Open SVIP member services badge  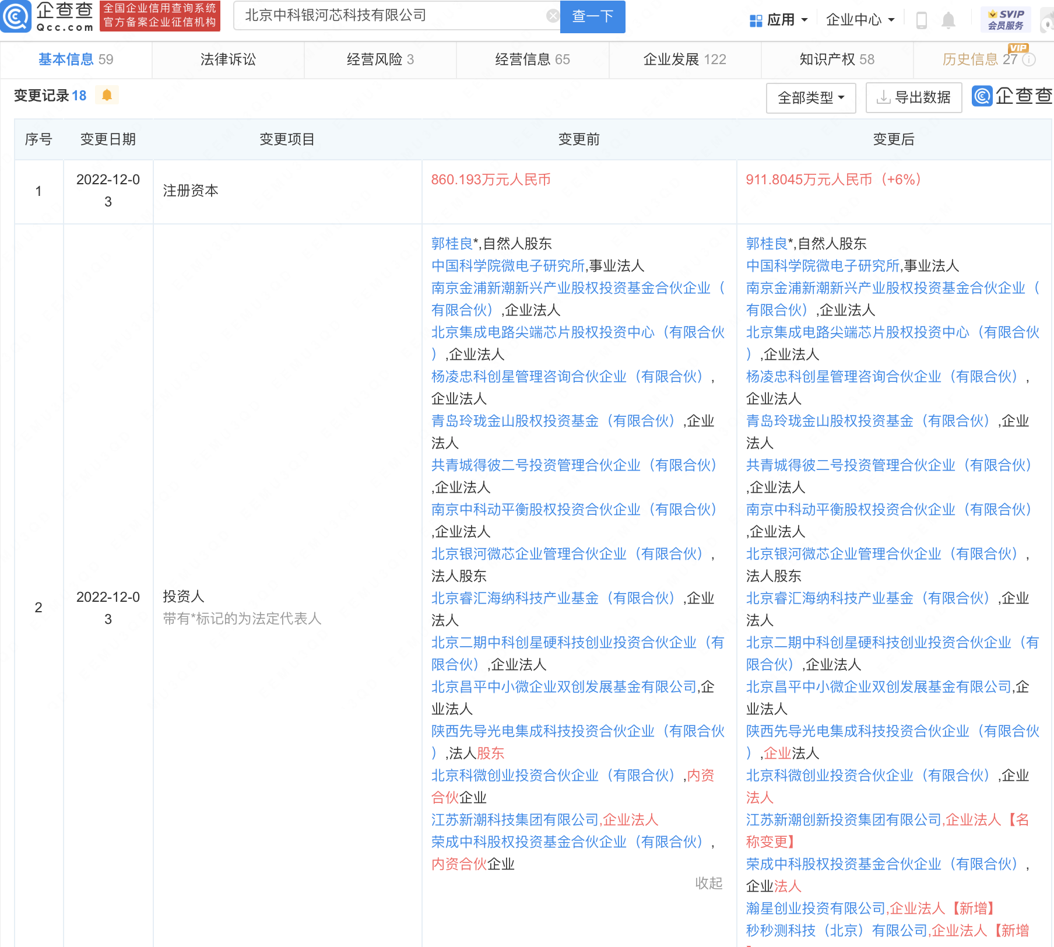pos(1006,20)
